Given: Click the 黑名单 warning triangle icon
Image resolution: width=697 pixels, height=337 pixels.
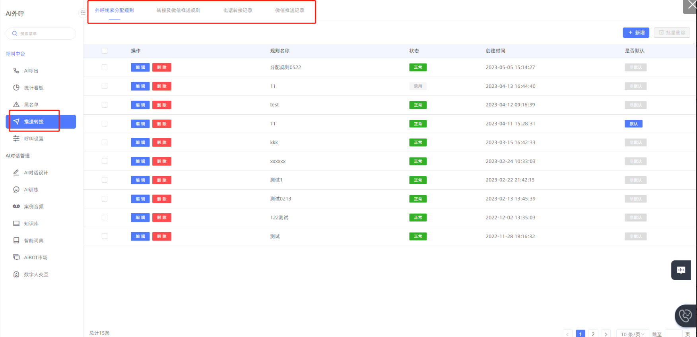Looking at the screenshot, I should coord(16,105).
